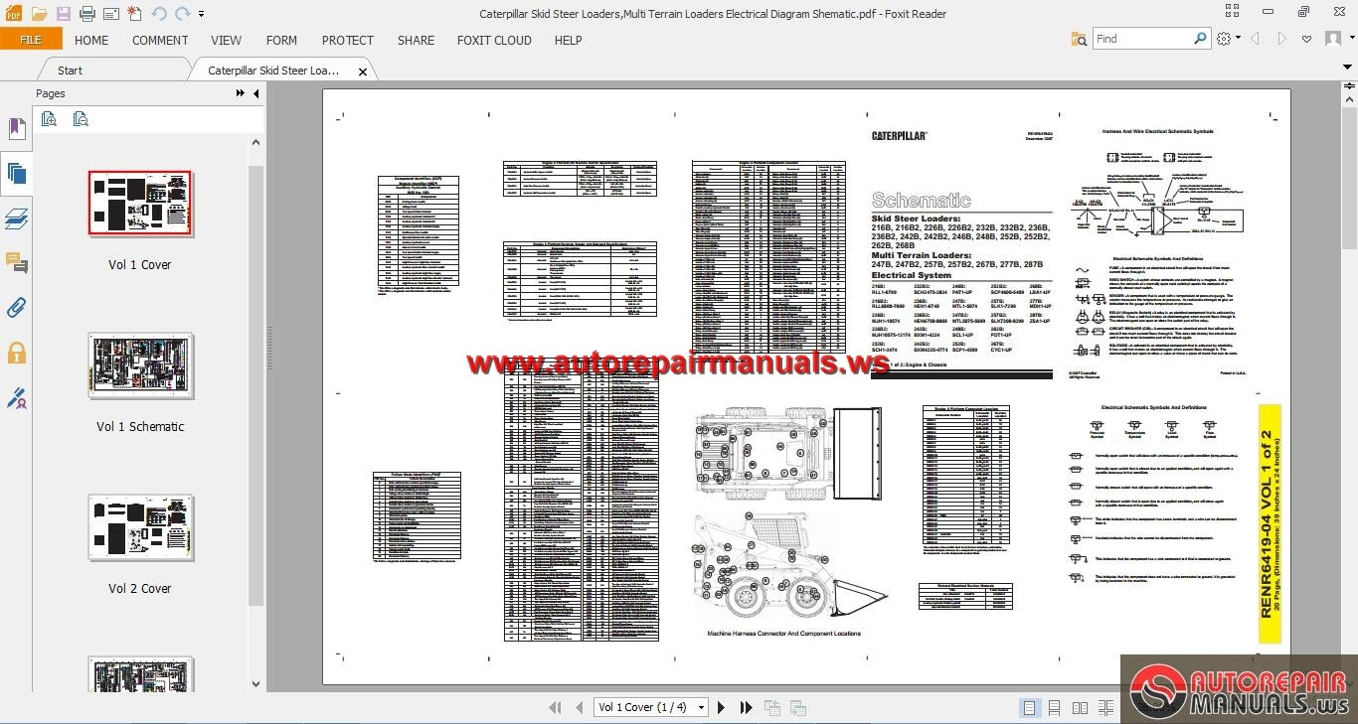Open the VIEW ribbon tab
Image resolution: width=1358 pixels, height=724 pixels.
226,41
